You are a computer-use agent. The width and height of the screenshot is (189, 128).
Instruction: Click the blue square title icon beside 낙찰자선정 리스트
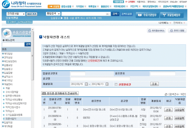tap(41, 37)
